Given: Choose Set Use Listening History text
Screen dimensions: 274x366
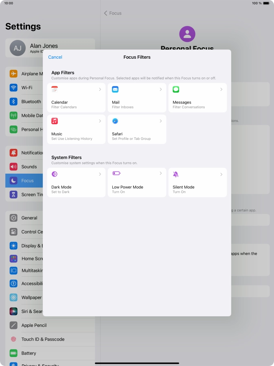Looking at the screenshot, I should pos(72,139).
